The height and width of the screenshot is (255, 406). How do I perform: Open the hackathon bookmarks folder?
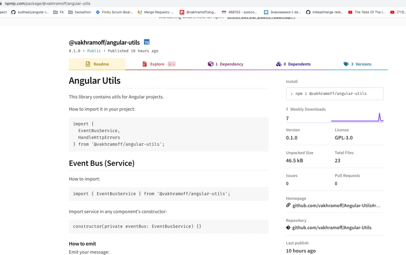[79, 12]
